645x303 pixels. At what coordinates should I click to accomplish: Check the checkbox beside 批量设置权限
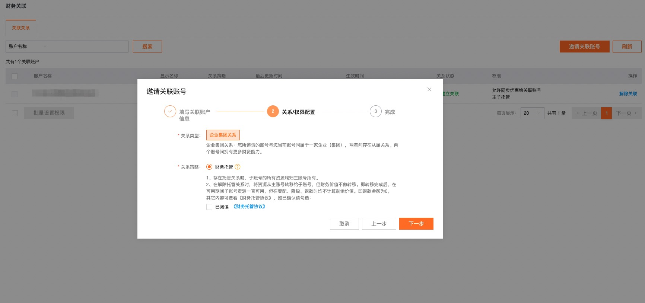15,113
